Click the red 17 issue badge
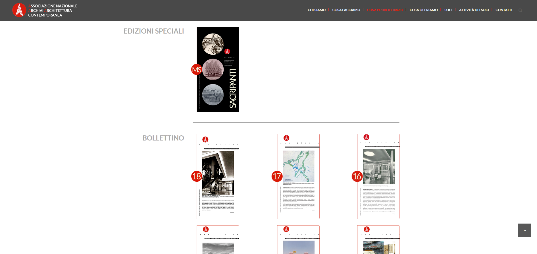This screenshot has height=254, width=537. (x=277, y=176)
